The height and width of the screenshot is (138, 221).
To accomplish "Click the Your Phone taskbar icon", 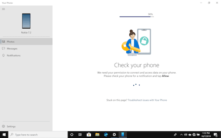I will point(123,135).
